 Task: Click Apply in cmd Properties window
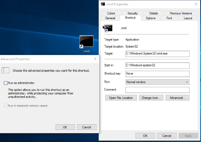coord(188,136)
